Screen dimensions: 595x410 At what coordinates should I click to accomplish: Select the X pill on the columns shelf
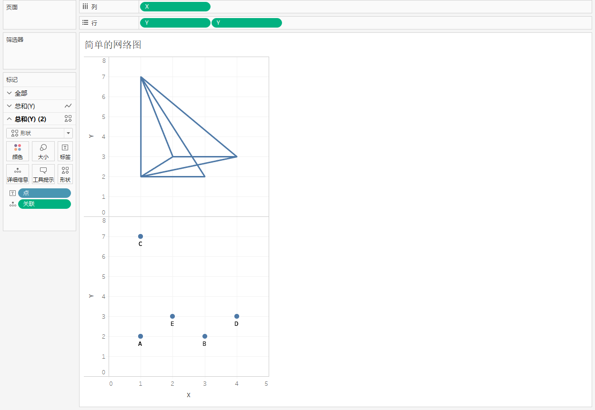175,7
